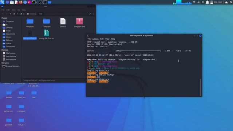
Task: Select the tsetup tar.xz archive
Action: [46, 35]
